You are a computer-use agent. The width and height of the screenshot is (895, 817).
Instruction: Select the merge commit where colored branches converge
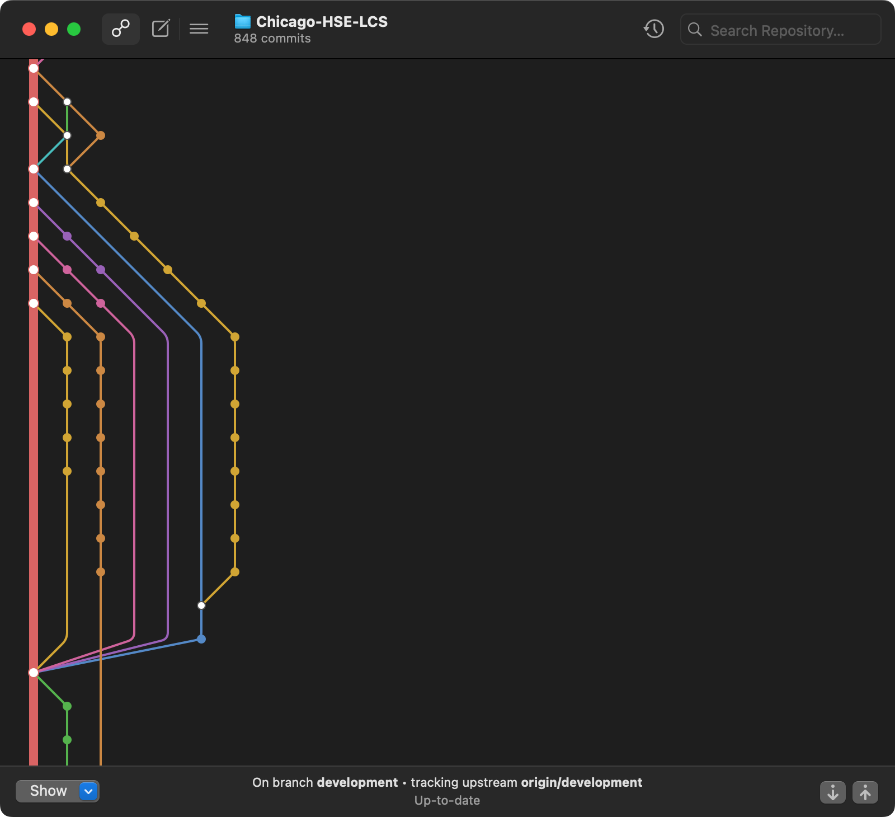(34, 673)
